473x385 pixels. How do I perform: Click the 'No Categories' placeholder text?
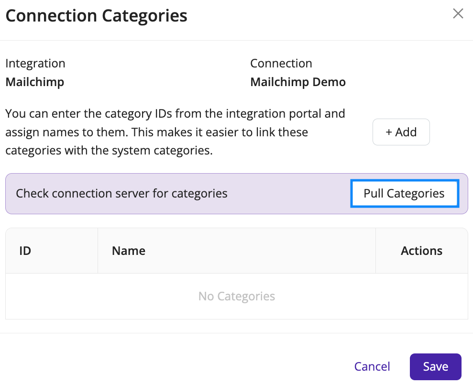pos(236,297)
